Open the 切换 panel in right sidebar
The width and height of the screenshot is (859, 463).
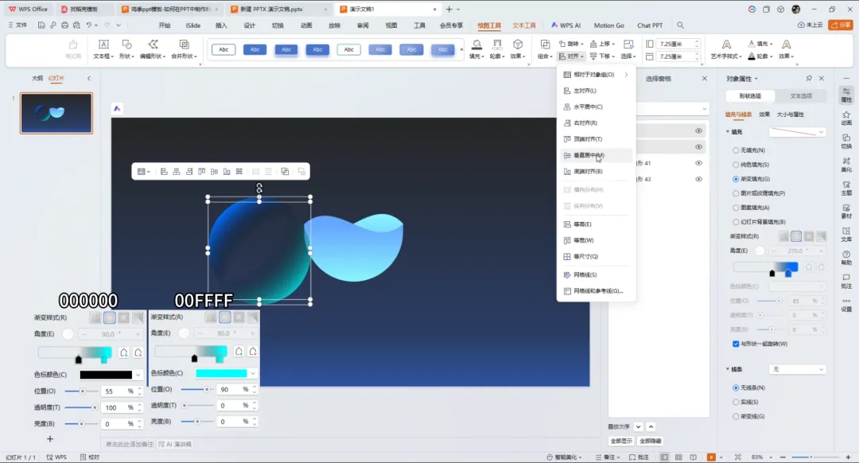click(846, 142)
